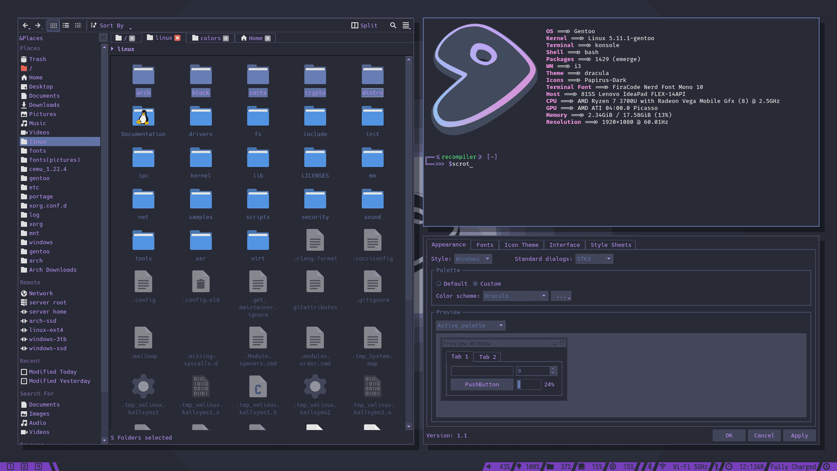Viewport: 837px width, 471px height.
Task: Select the .tmp_vmlinux.kallsyms1.S file
Action: (258, 395)
